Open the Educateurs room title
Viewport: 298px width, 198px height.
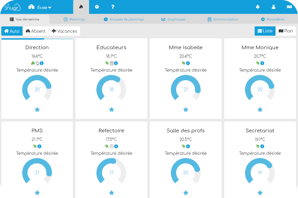[111, 48]
